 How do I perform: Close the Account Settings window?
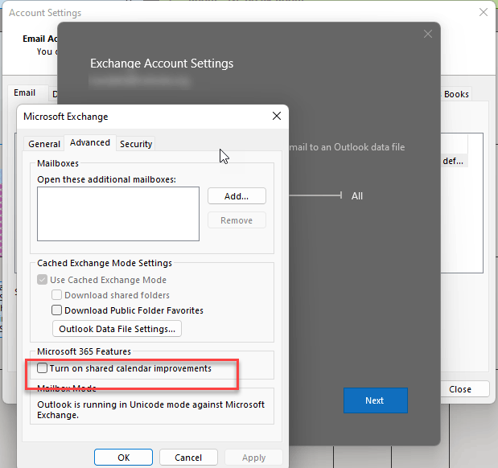[x=484, y=12]
